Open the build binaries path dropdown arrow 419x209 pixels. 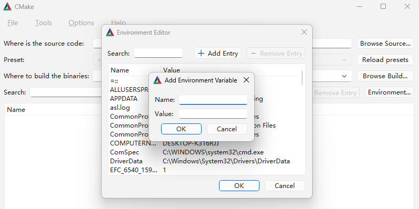coord(344,76)
